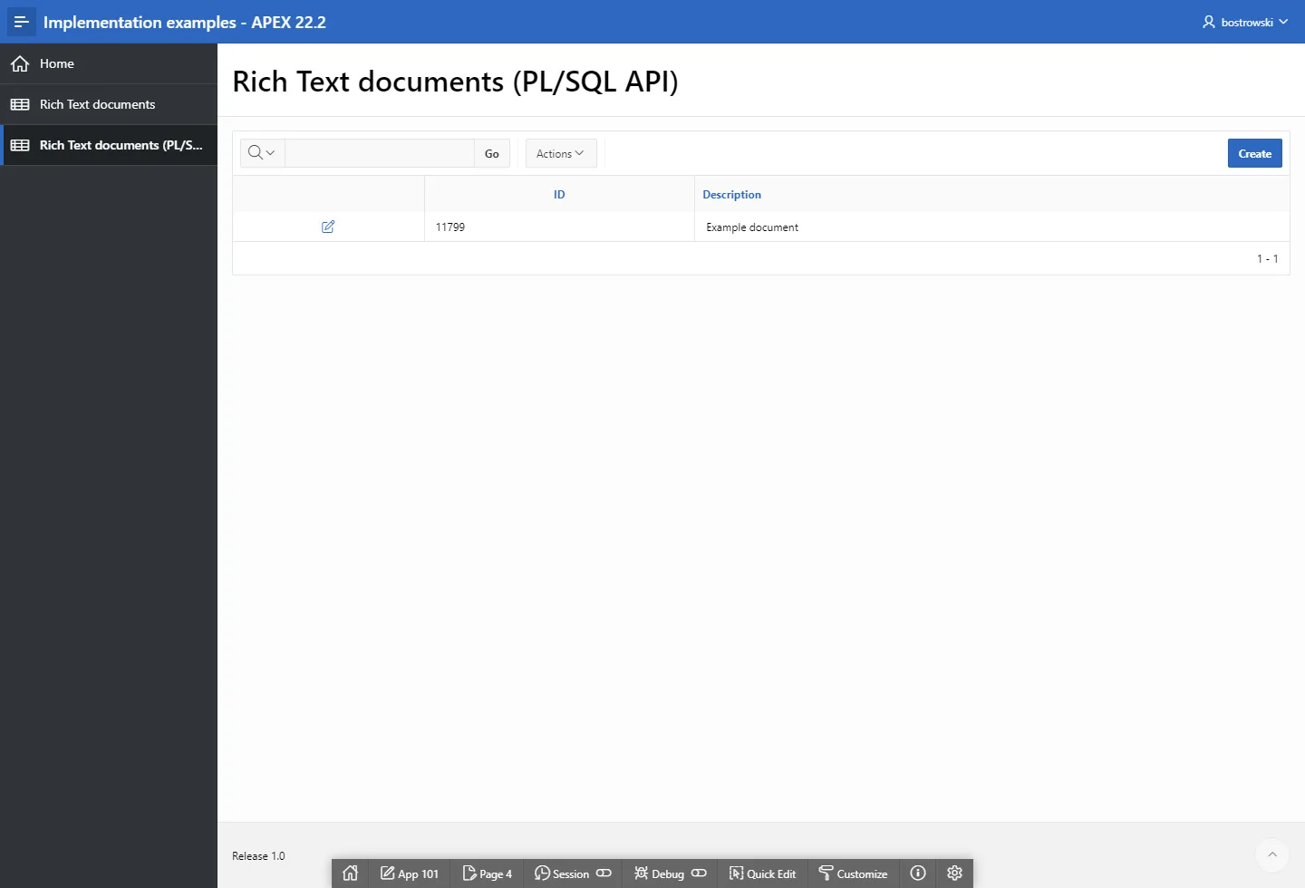Open Page 4 in page designer
Image resolution: width=1305 pixels, height=888 pixels.
tap(488, 874)
